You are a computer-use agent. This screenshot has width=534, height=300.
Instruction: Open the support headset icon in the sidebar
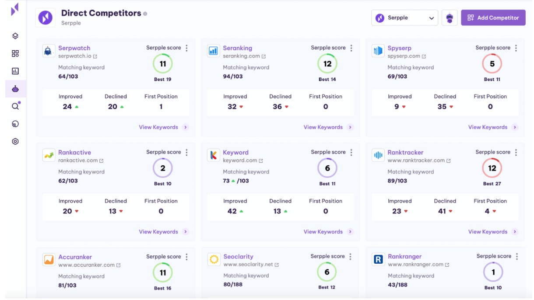[15, 124]
